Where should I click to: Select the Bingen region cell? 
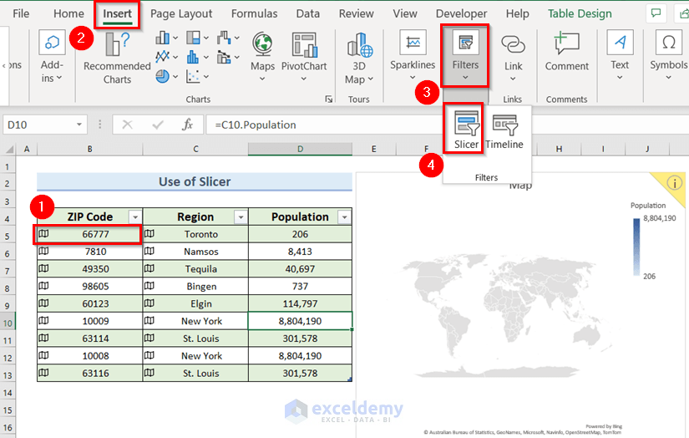[195, 286]
